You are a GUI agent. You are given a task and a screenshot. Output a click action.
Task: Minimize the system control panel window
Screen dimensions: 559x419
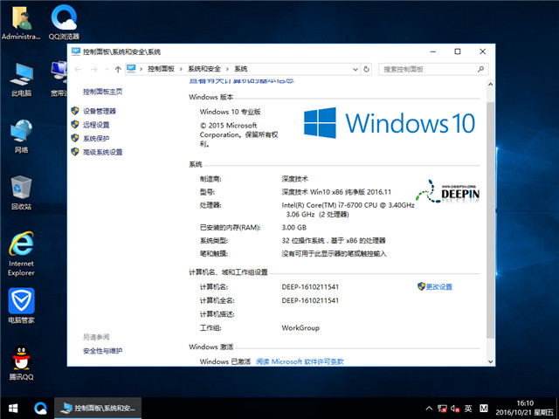pos(433,52)
